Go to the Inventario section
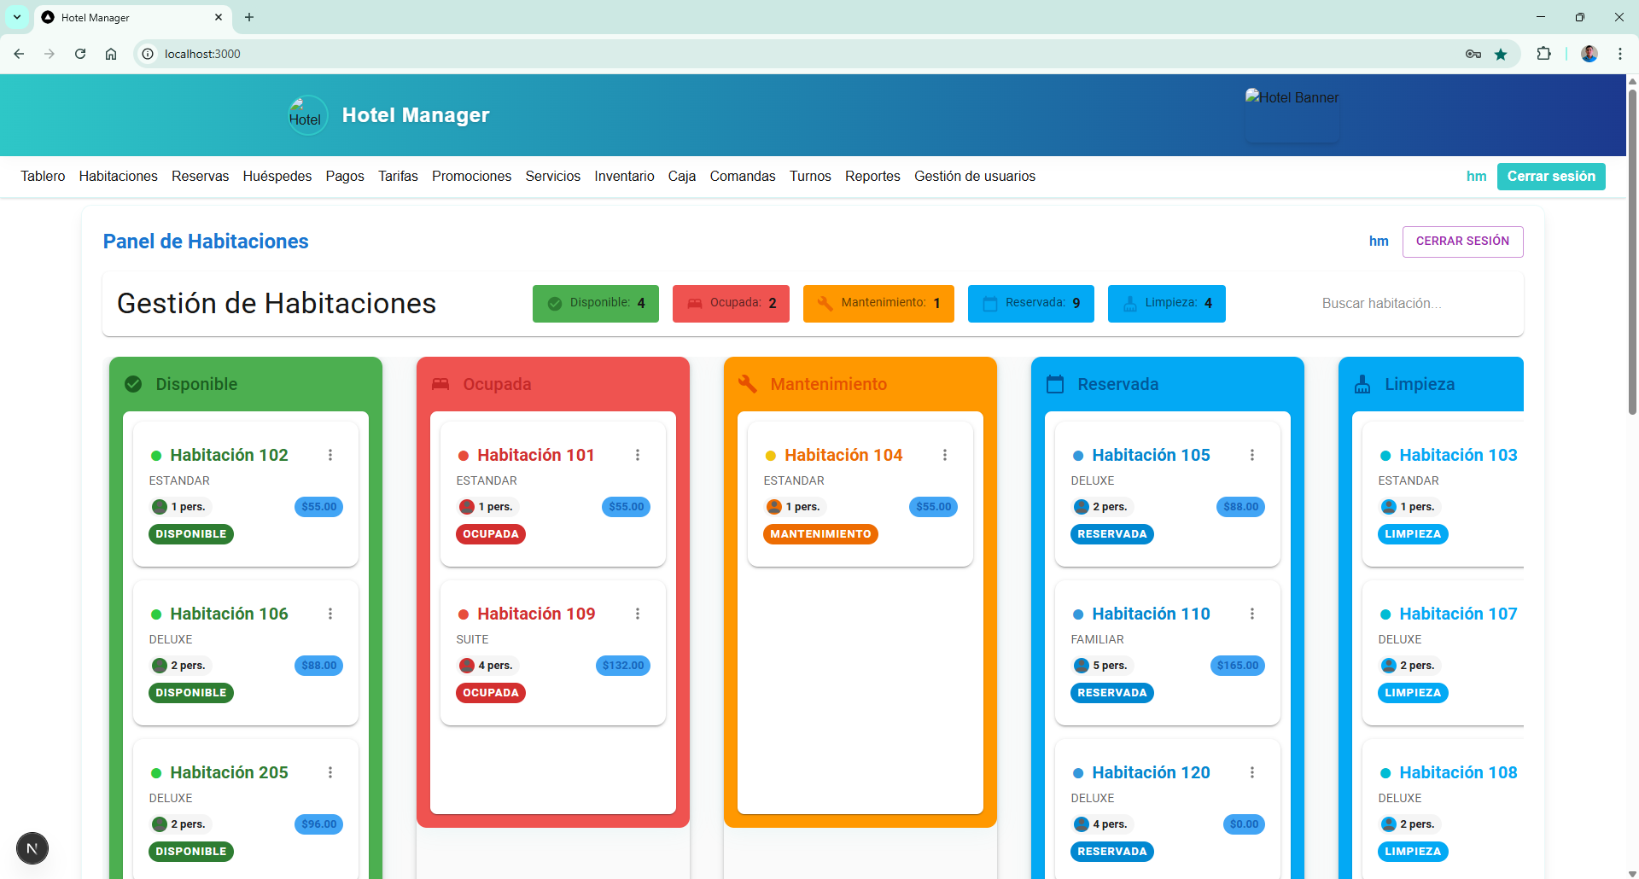Screen dimensions: 1639x879 tap(624, 176)
